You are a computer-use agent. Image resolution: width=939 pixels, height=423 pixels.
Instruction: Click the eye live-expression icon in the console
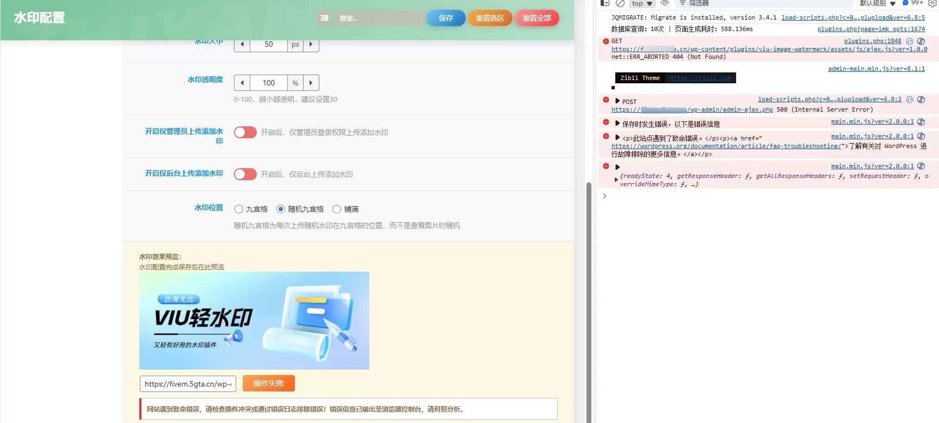coord(665,3)
